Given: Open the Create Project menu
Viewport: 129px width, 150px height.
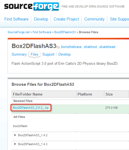Looking at the screenshot, I should coord(66,19).
